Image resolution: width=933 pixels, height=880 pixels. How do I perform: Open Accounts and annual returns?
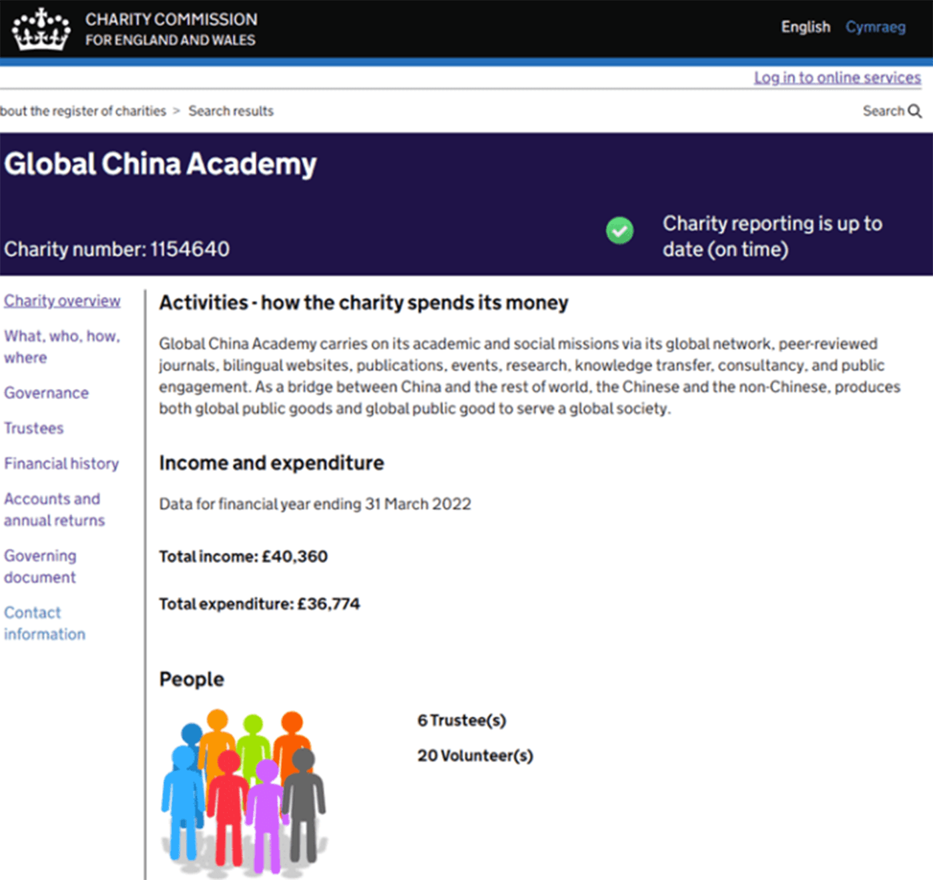coord(54,510)
